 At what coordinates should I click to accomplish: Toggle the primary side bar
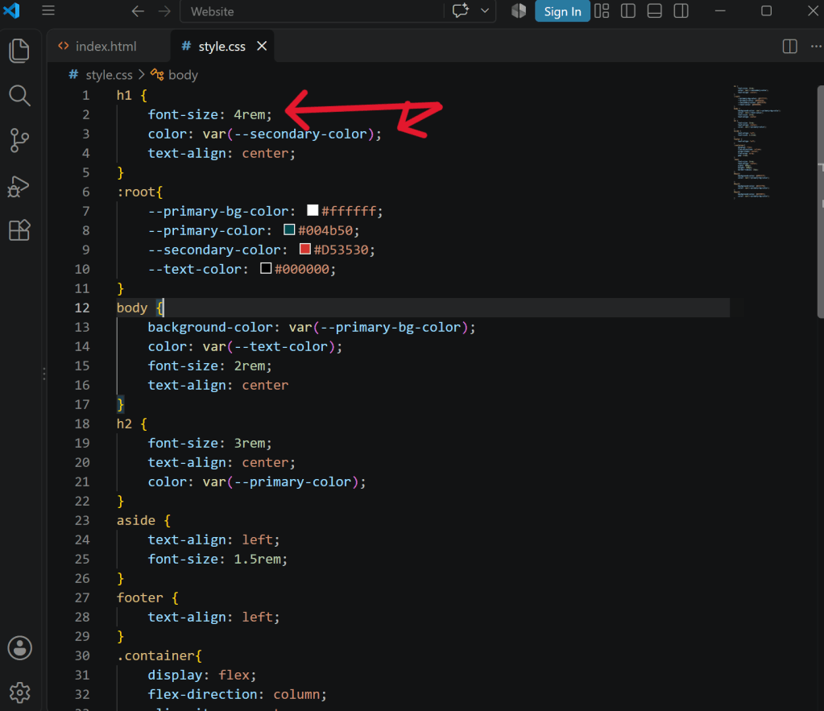click(x=628, y=11)
